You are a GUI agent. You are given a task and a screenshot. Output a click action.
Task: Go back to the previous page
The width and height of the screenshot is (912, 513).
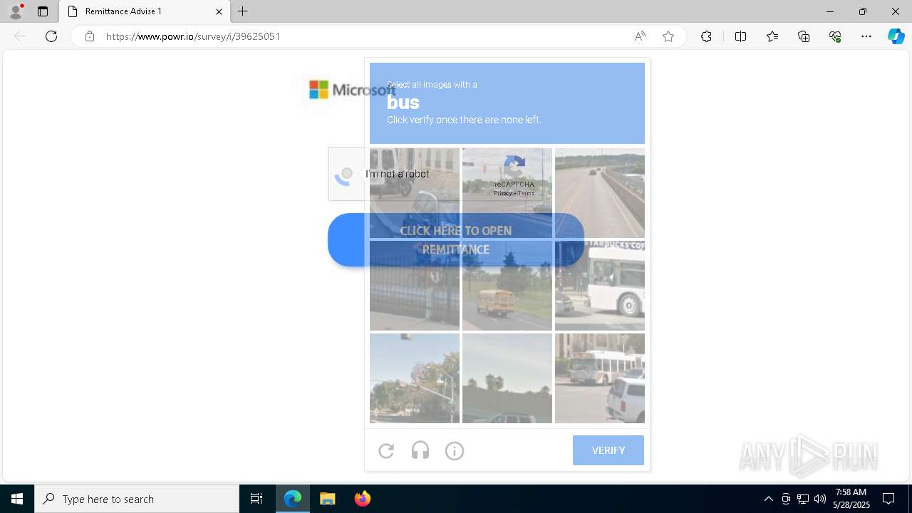pos(20,36)
